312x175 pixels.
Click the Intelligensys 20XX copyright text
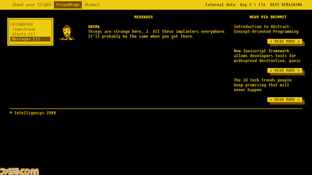tap(33, 113)
